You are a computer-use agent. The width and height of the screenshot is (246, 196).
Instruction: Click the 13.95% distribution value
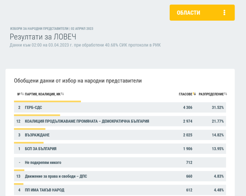coord(218,149)
